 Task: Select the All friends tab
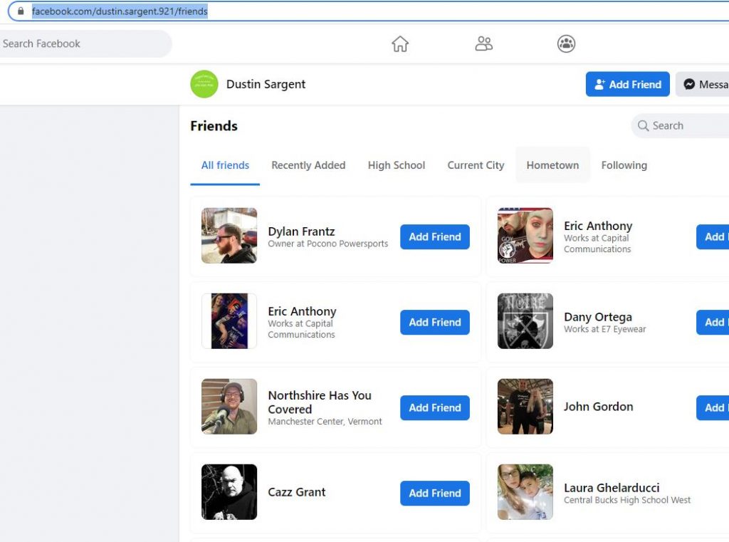(225, 165)
